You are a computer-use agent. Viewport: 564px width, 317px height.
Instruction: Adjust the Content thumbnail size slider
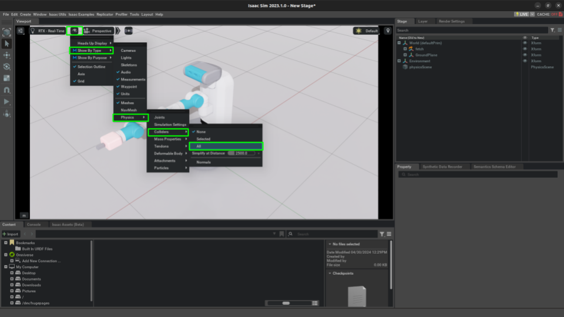tap(286, 303)
